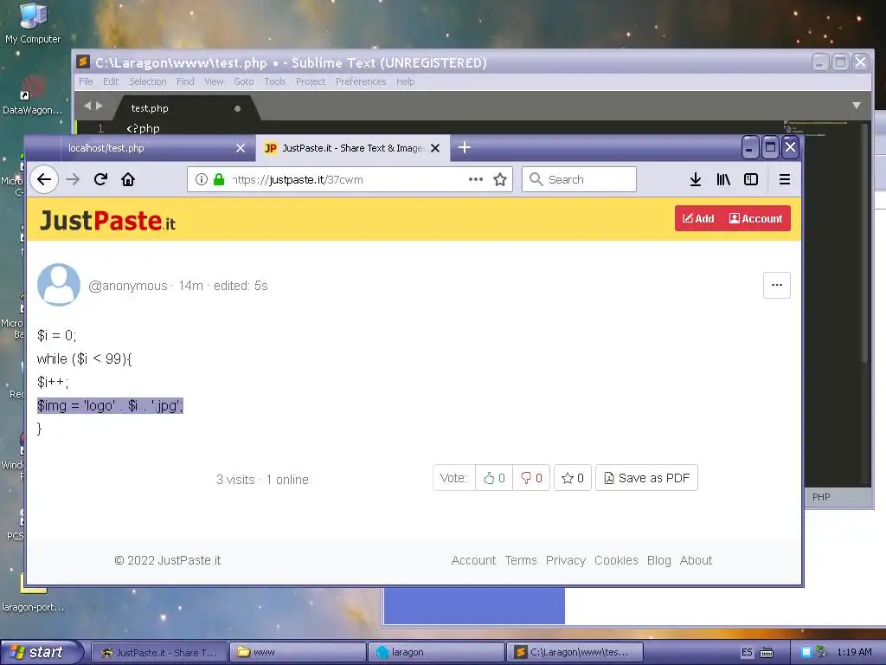Open the Windows start button
The width and height of the screenshot is (886, 665).
tap(41, 652)
